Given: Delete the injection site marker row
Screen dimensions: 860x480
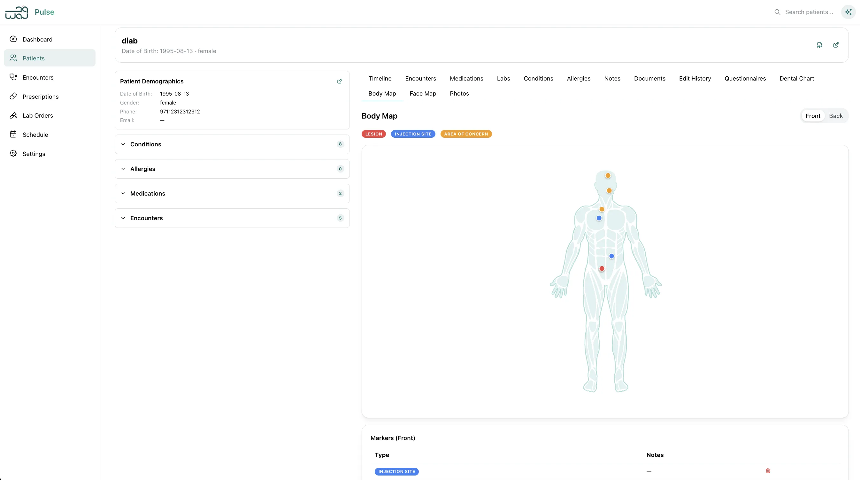Looking at the screenshot, I should 768,471.
